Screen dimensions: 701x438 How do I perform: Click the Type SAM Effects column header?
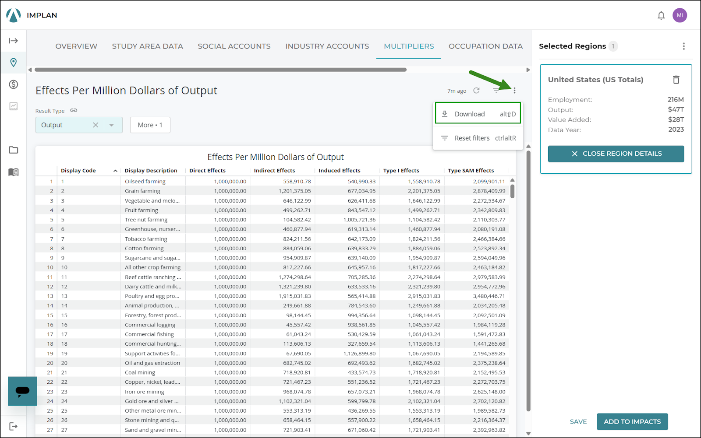point(471,171)
